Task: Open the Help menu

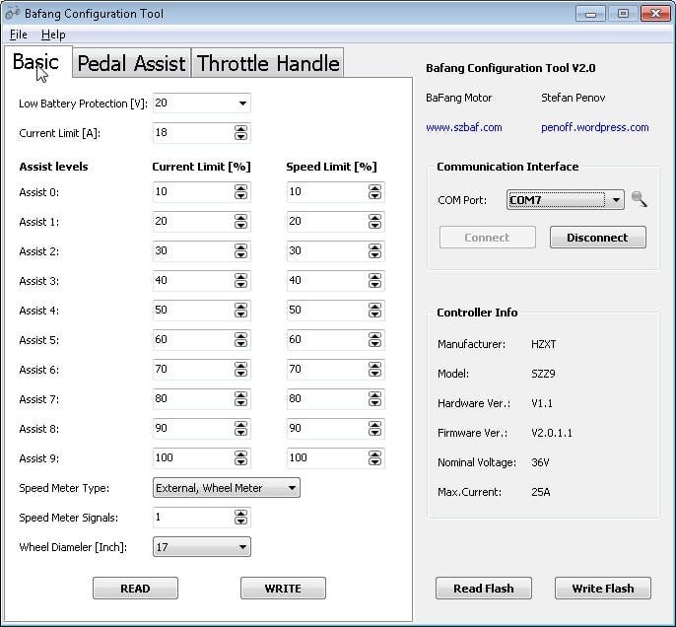Action: coord(53,35)
